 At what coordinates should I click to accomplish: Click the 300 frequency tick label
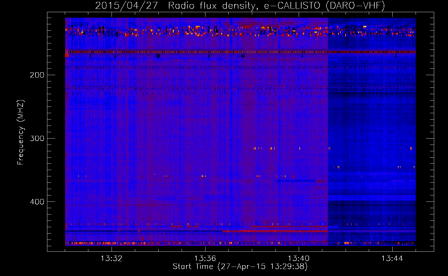pos(37,138)
